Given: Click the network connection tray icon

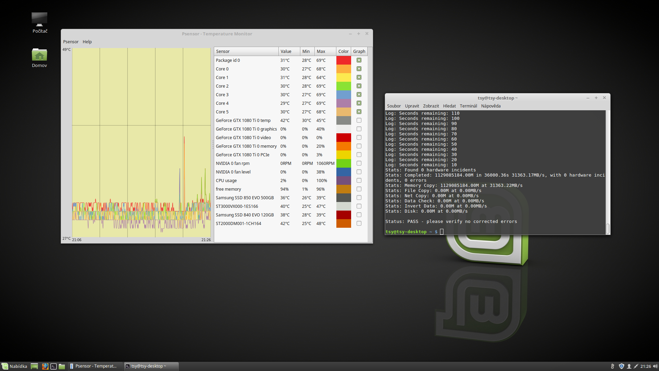Looking at the screenshot, I should pos(636,366).
